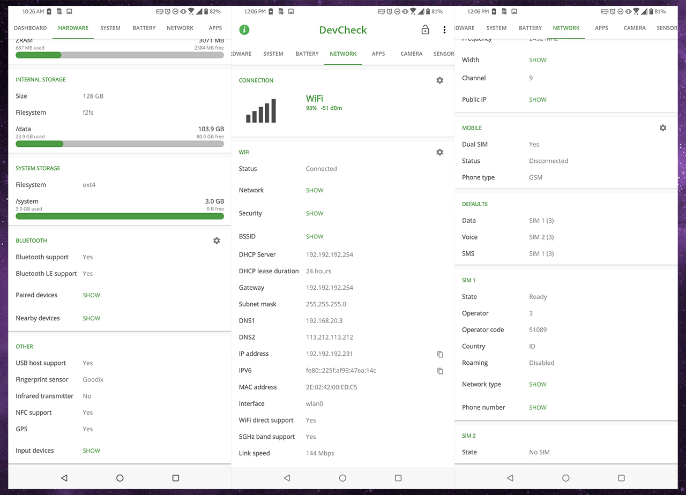The height and width of the screenshot is (495, 686).
Task: Open the Mobile section settings gear
Action: pyautogui.click(x=663, y=128)
